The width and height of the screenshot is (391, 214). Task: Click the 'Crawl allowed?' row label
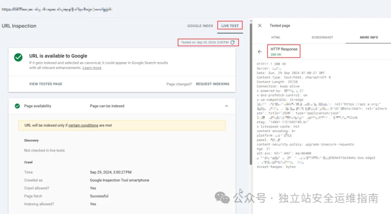click(x=37, y=188)
